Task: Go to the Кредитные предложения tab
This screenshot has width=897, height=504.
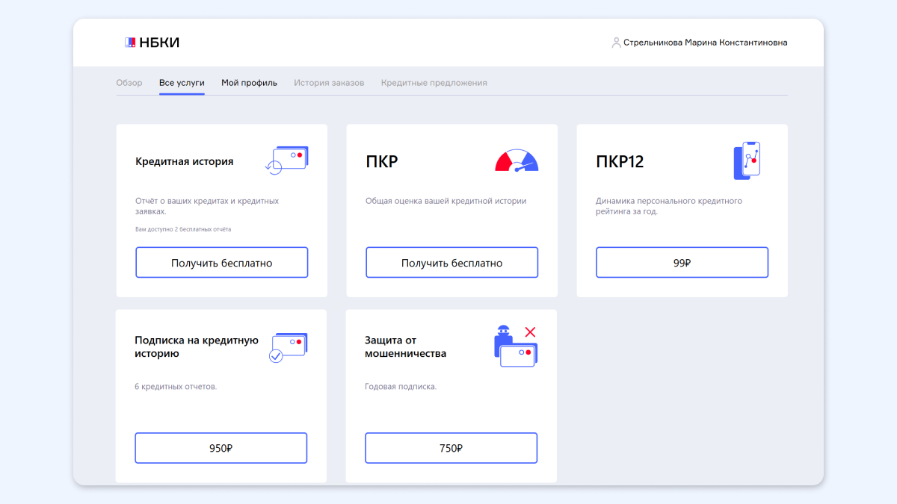Action: [434, 83]
